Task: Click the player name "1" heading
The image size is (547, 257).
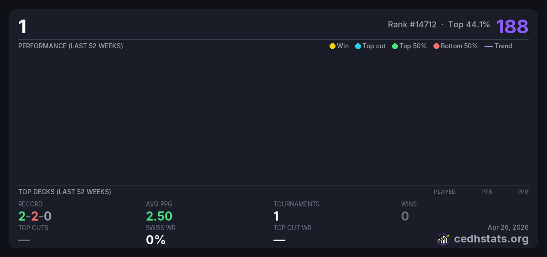Action: pyautogui.click(x=22, y=27)
